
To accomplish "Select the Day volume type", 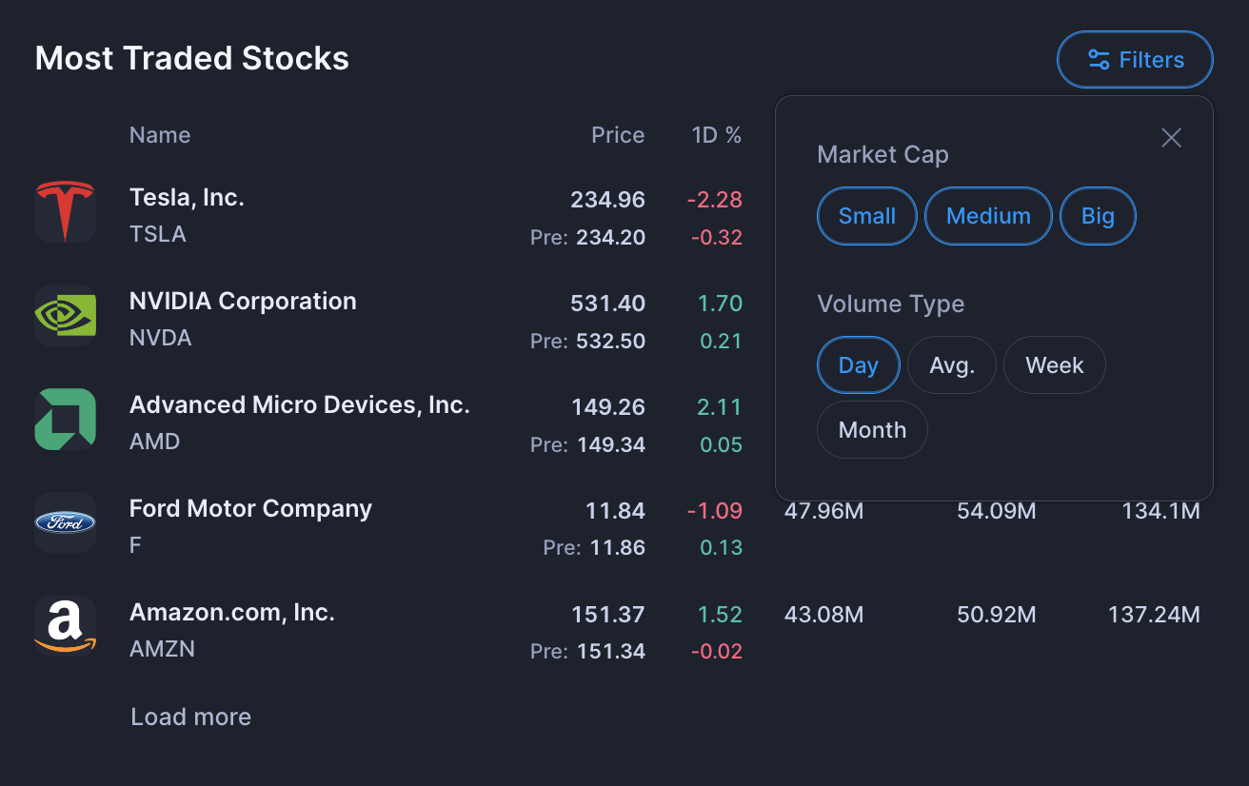I will pyautogui.click(x=858, y=365).
